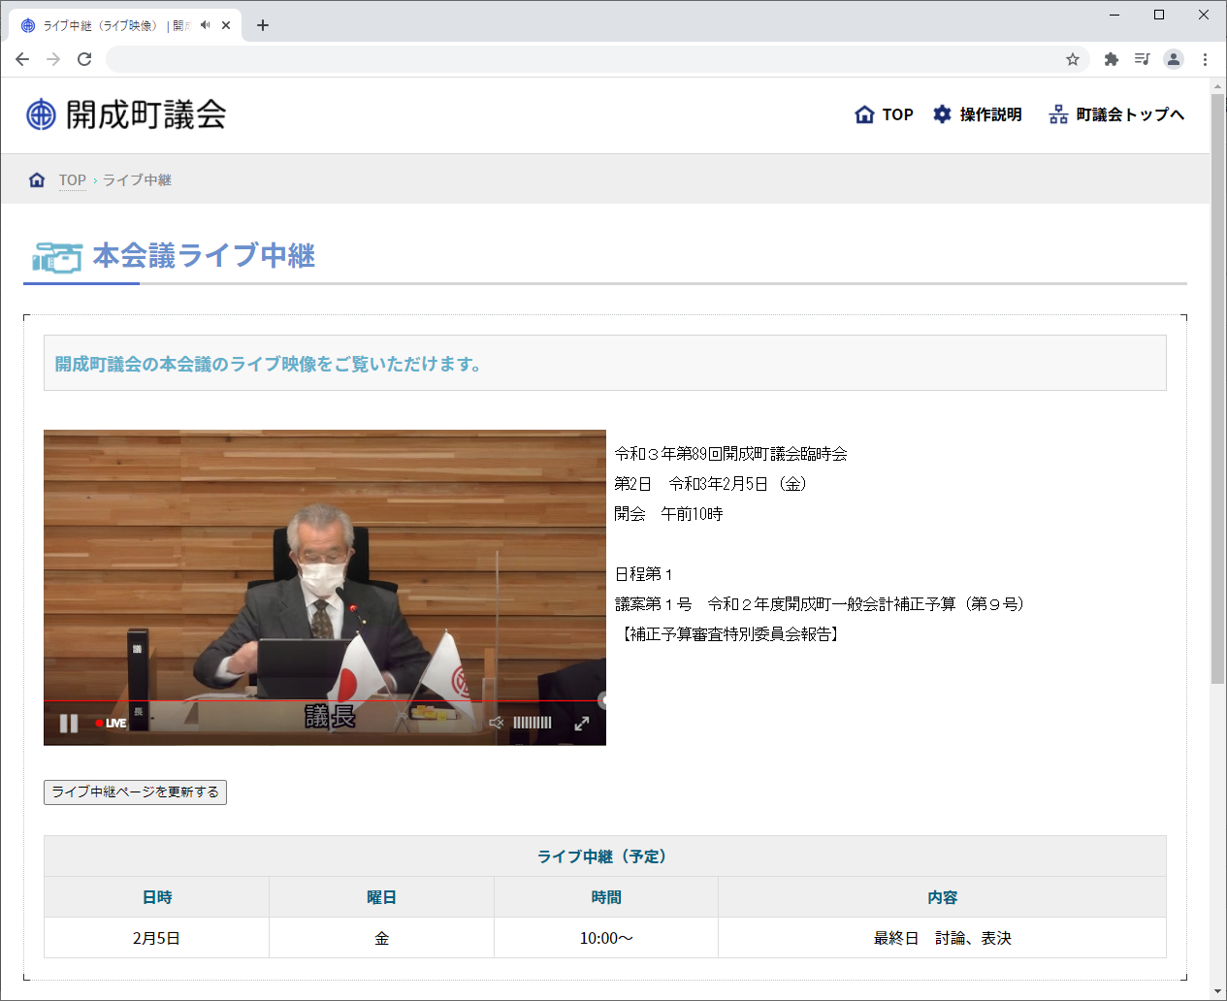Click the 議案第１号 agenda text

(x=821, y=604)
